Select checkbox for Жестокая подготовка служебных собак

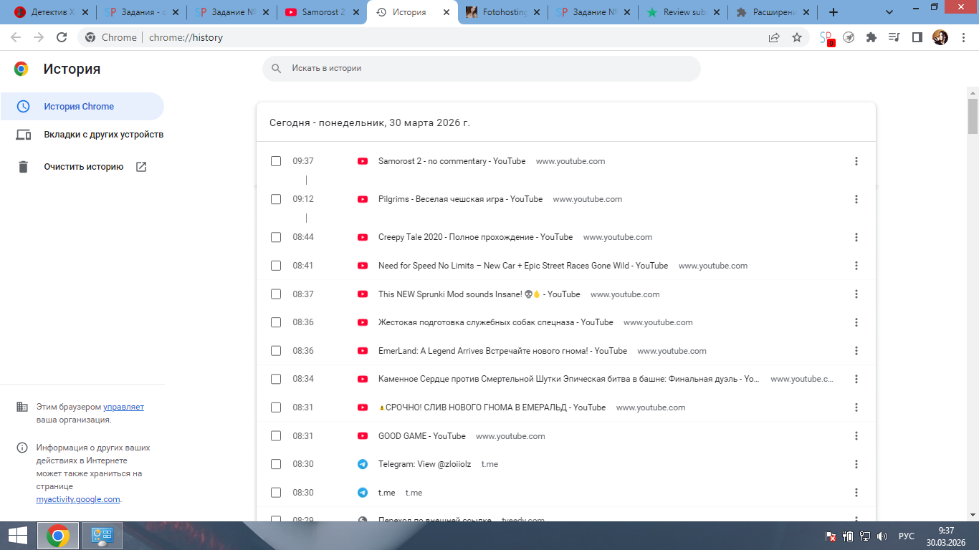point(276,322)
